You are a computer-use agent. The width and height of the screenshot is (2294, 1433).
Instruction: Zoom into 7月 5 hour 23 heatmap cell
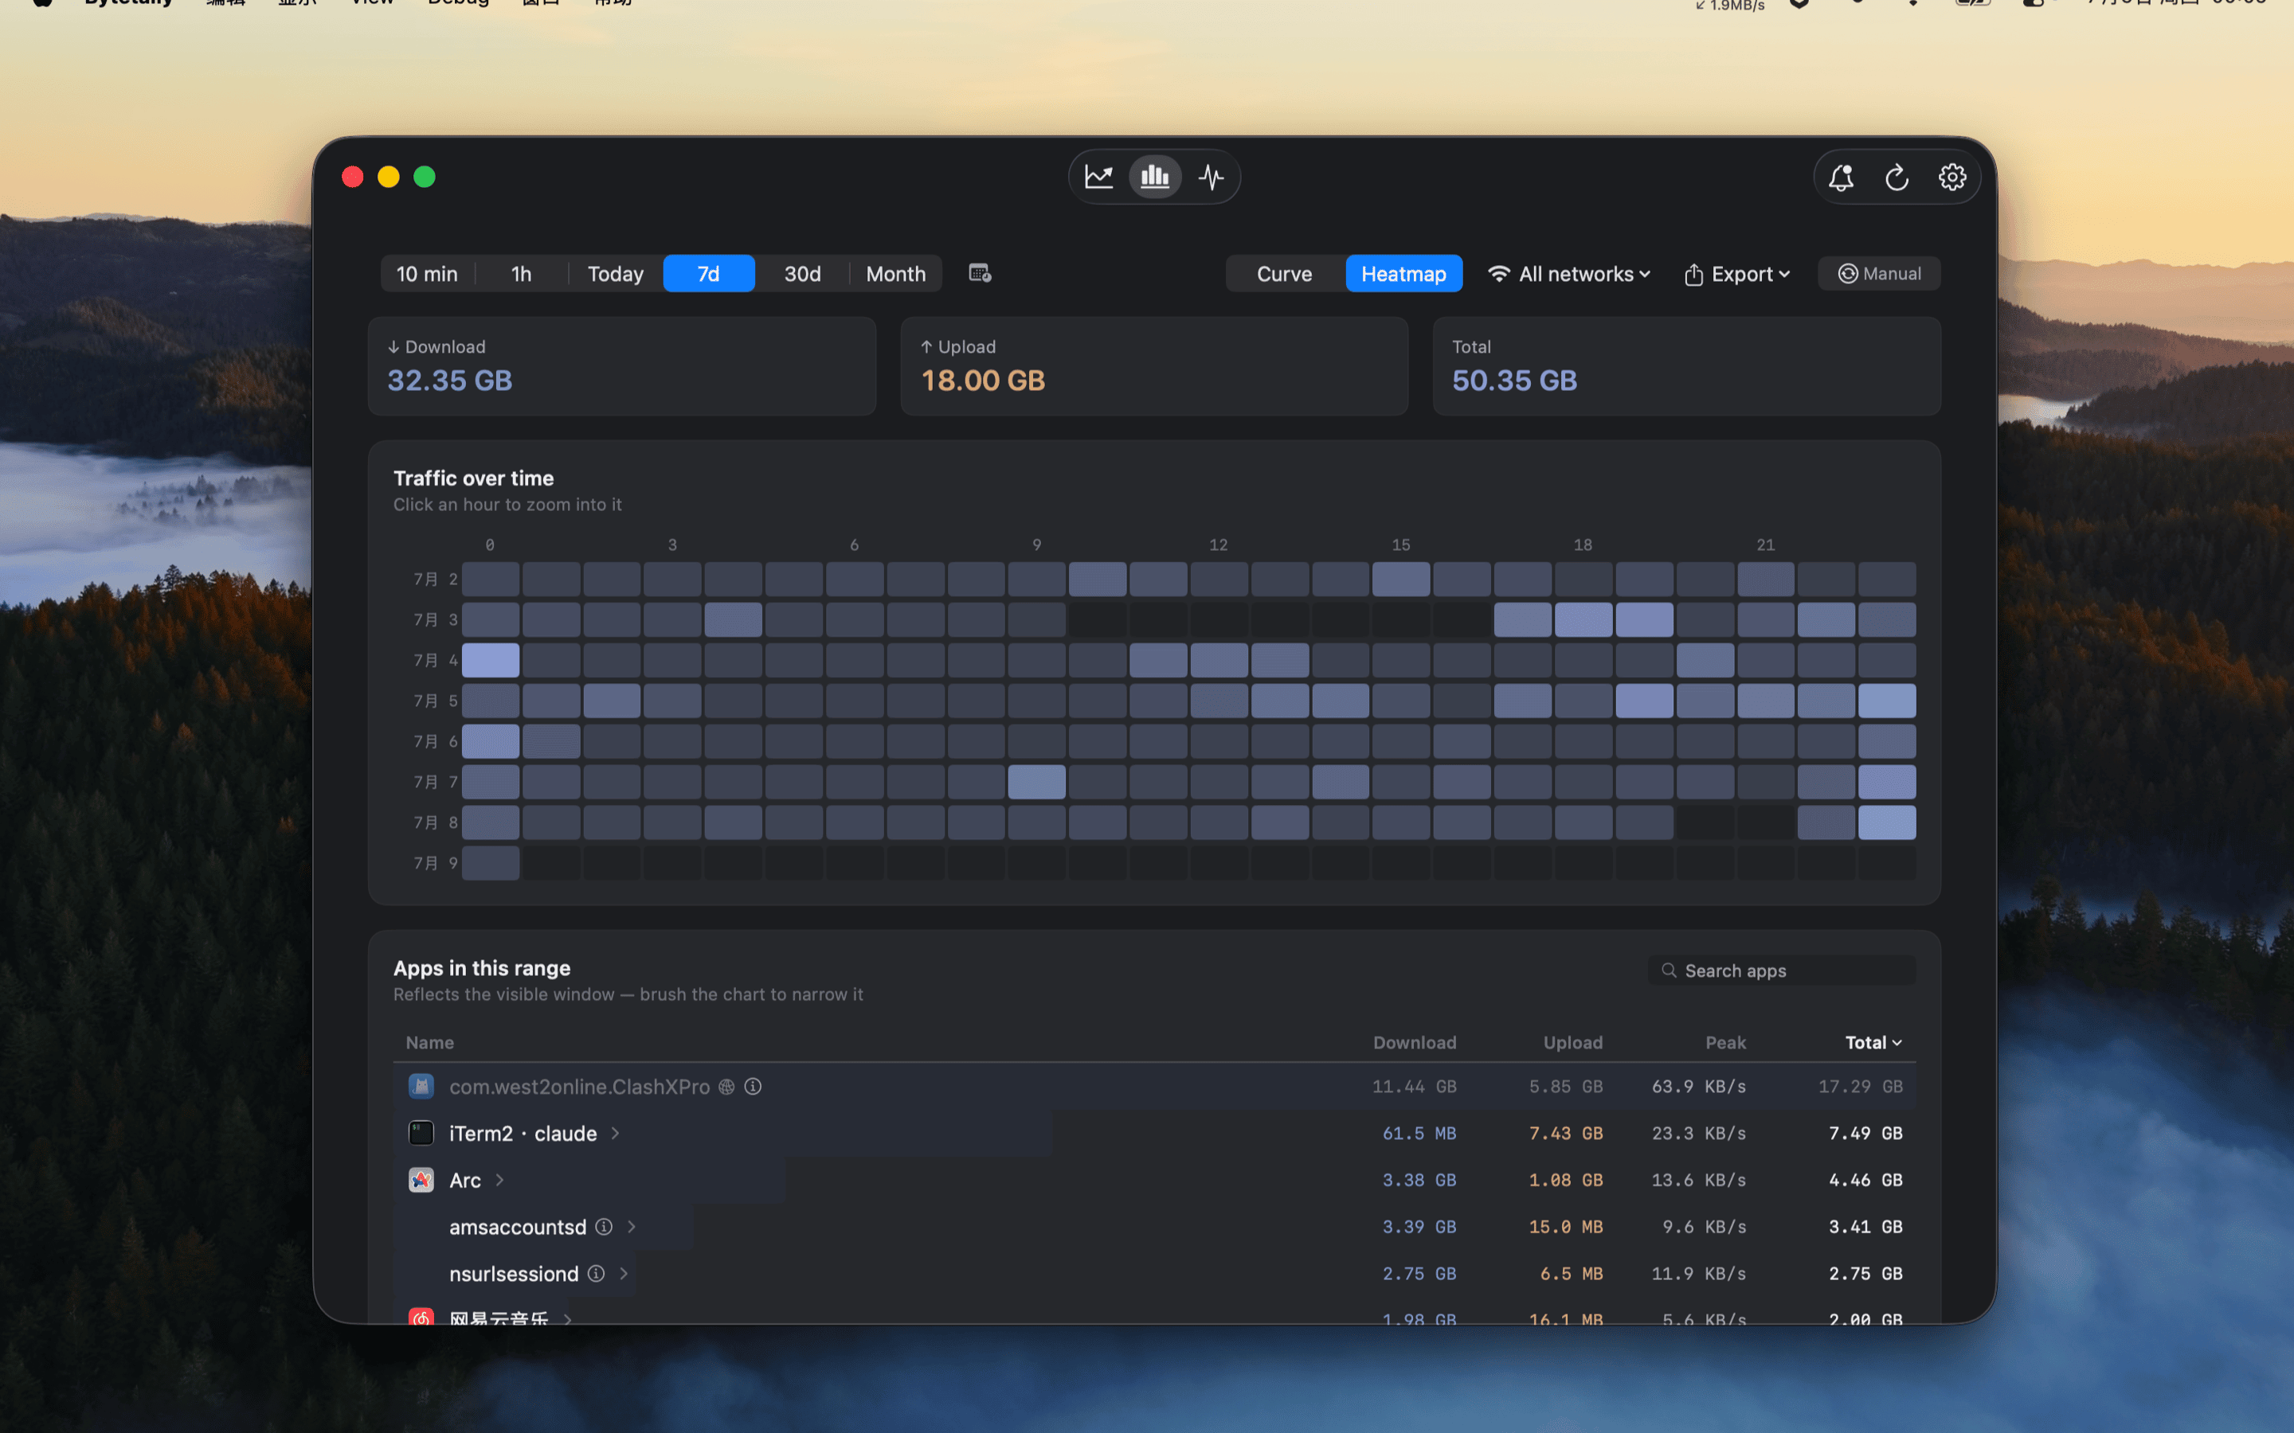[x=1886, y=701]
